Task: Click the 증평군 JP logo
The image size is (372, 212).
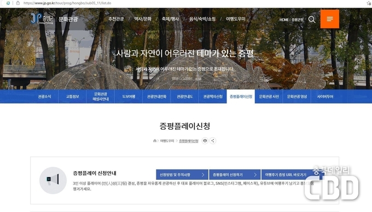Action: click(42, 19)
